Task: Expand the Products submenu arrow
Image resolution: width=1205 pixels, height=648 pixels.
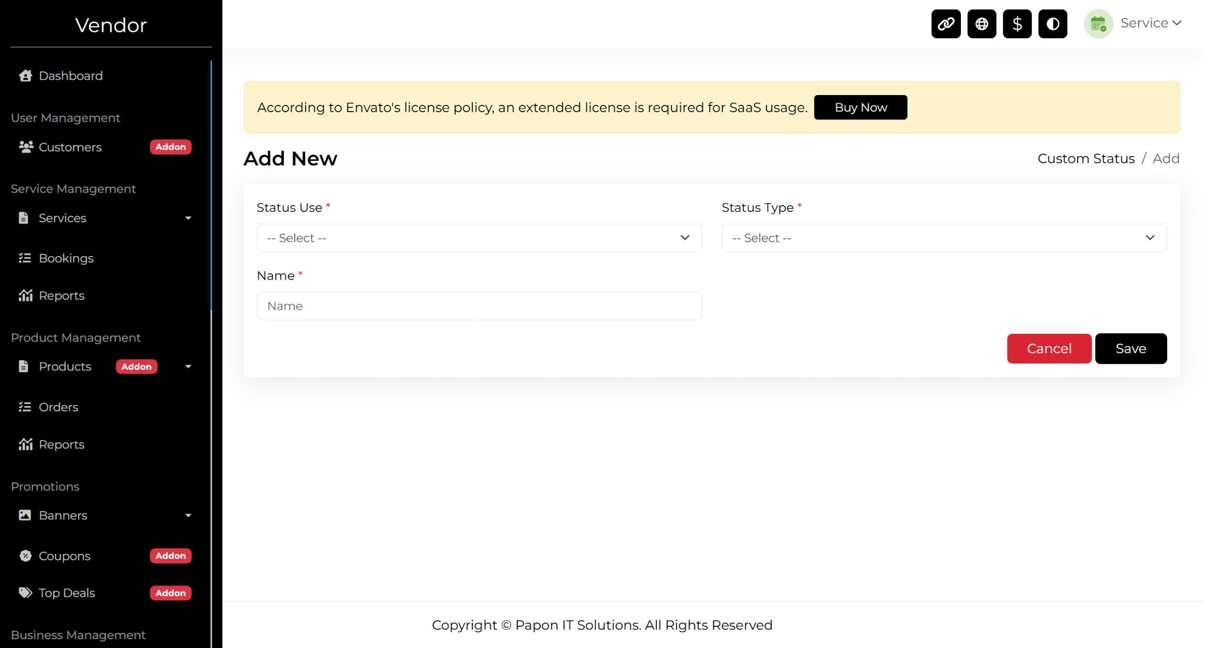Action: 188,366
